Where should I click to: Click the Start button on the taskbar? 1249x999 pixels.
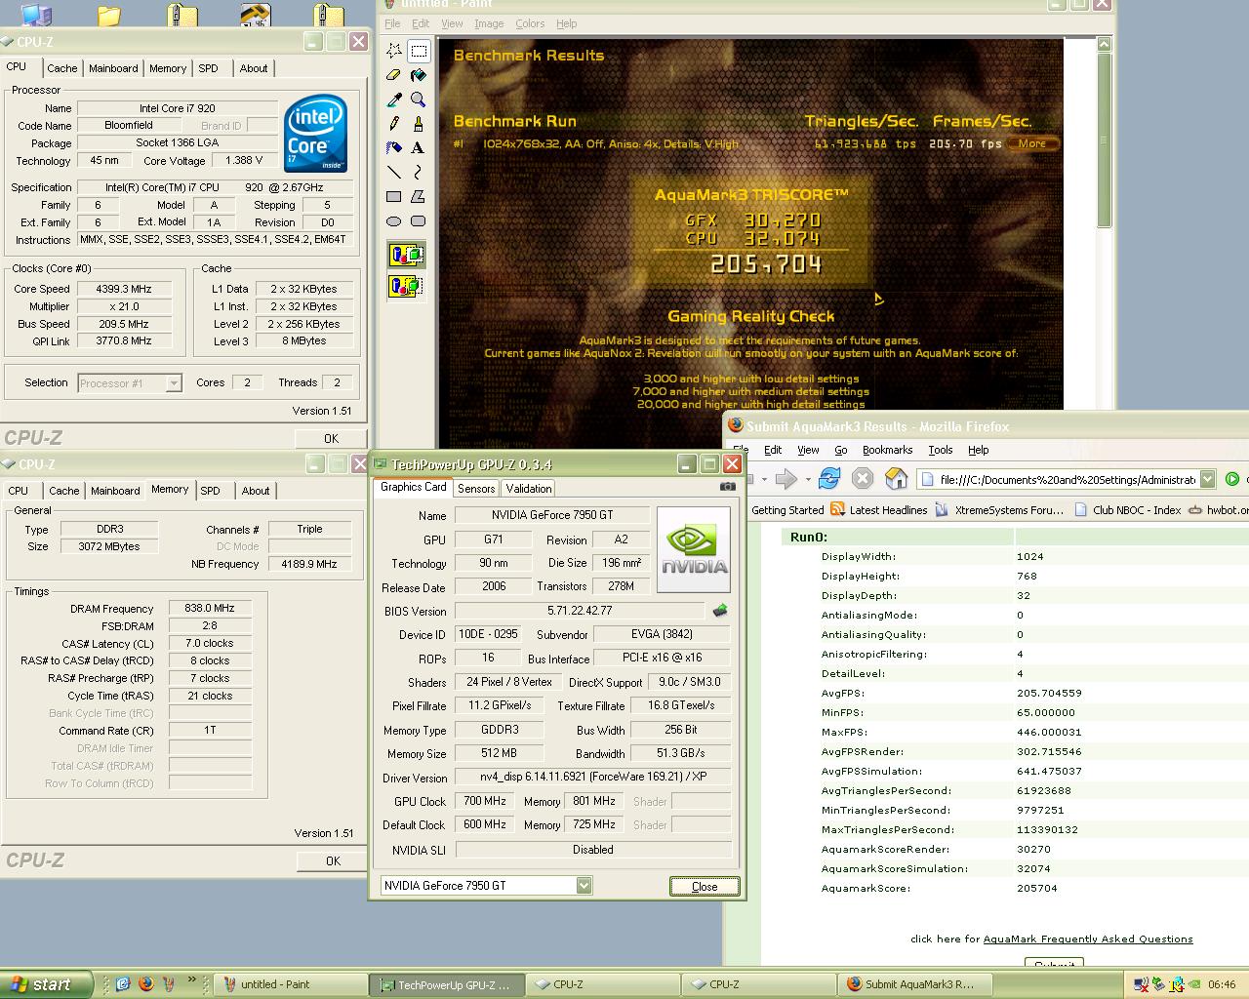point(46,984)
